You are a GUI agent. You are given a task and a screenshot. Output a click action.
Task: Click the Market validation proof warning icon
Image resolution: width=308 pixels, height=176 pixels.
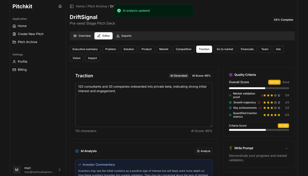(x=262, y=95)
